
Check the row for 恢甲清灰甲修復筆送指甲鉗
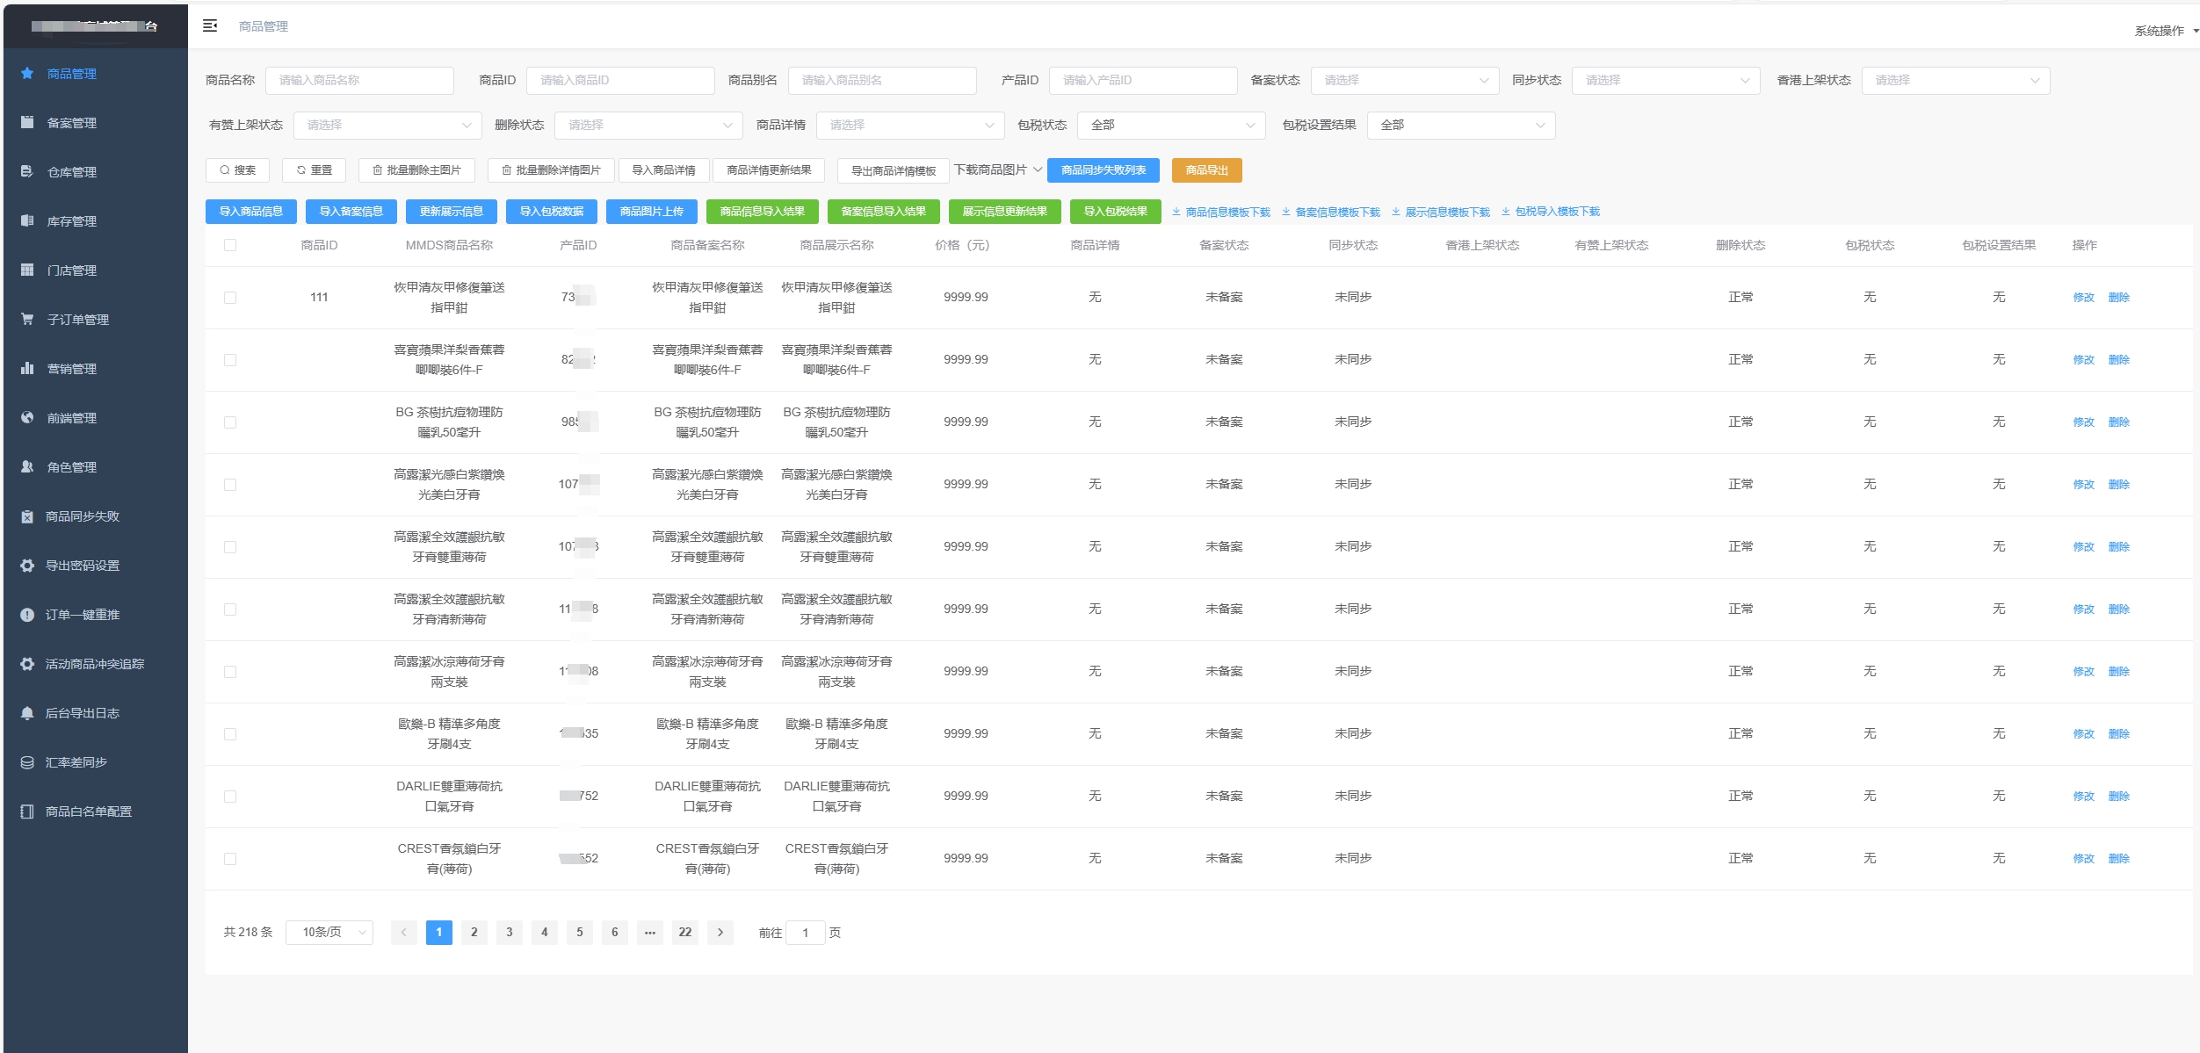[230, 298]
